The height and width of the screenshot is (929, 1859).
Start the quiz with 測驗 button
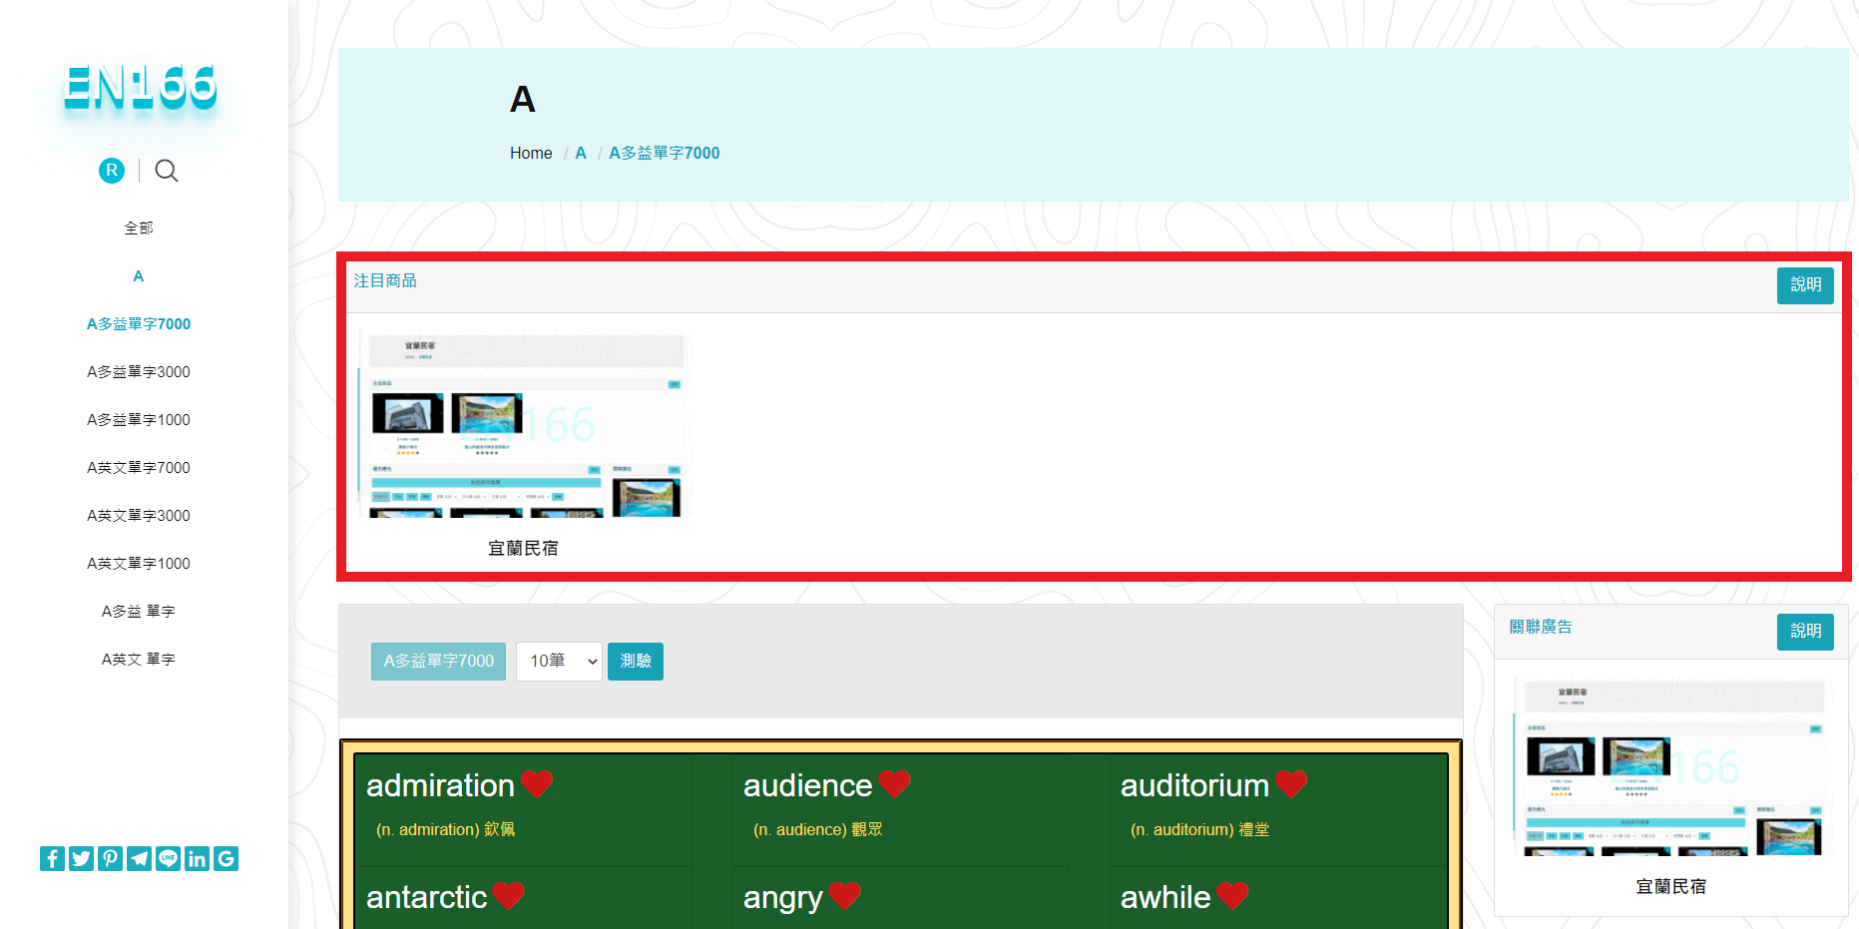click(636, 662)
